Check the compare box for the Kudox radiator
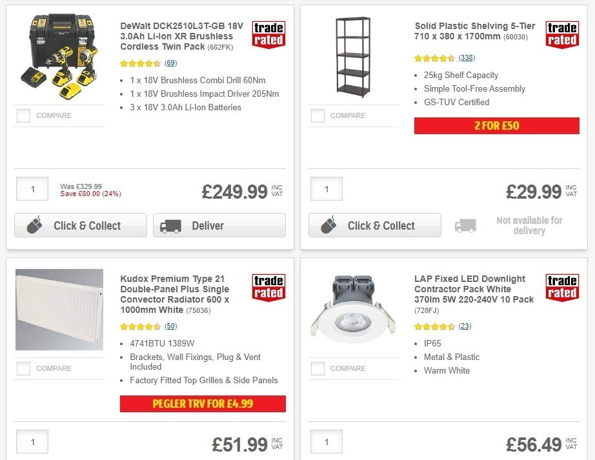 click(x=23, y=368)
